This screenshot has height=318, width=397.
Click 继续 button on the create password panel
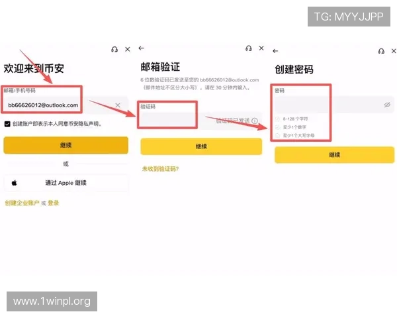(x=334, y=154)
